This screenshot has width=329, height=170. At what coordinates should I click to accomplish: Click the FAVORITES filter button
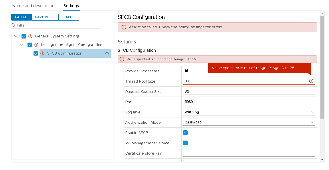tap(45, 17)
